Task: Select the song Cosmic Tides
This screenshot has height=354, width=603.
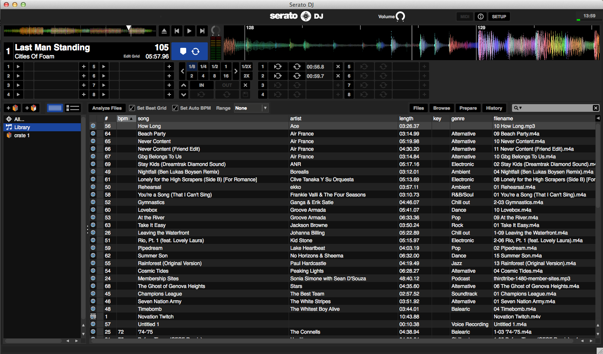Action: (x=153, y=271)
